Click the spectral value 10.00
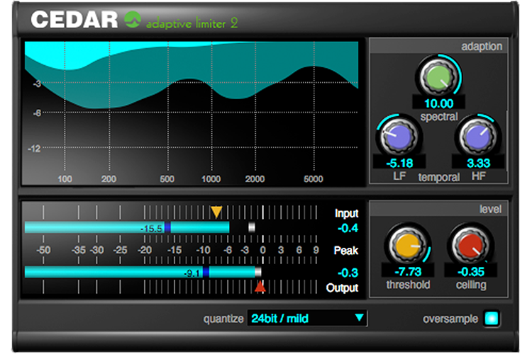 [x=438, y=103]
